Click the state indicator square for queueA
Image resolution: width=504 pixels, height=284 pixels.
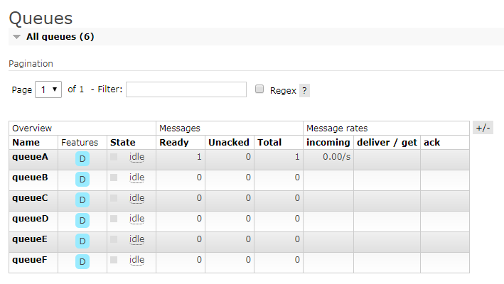(114, 157)
